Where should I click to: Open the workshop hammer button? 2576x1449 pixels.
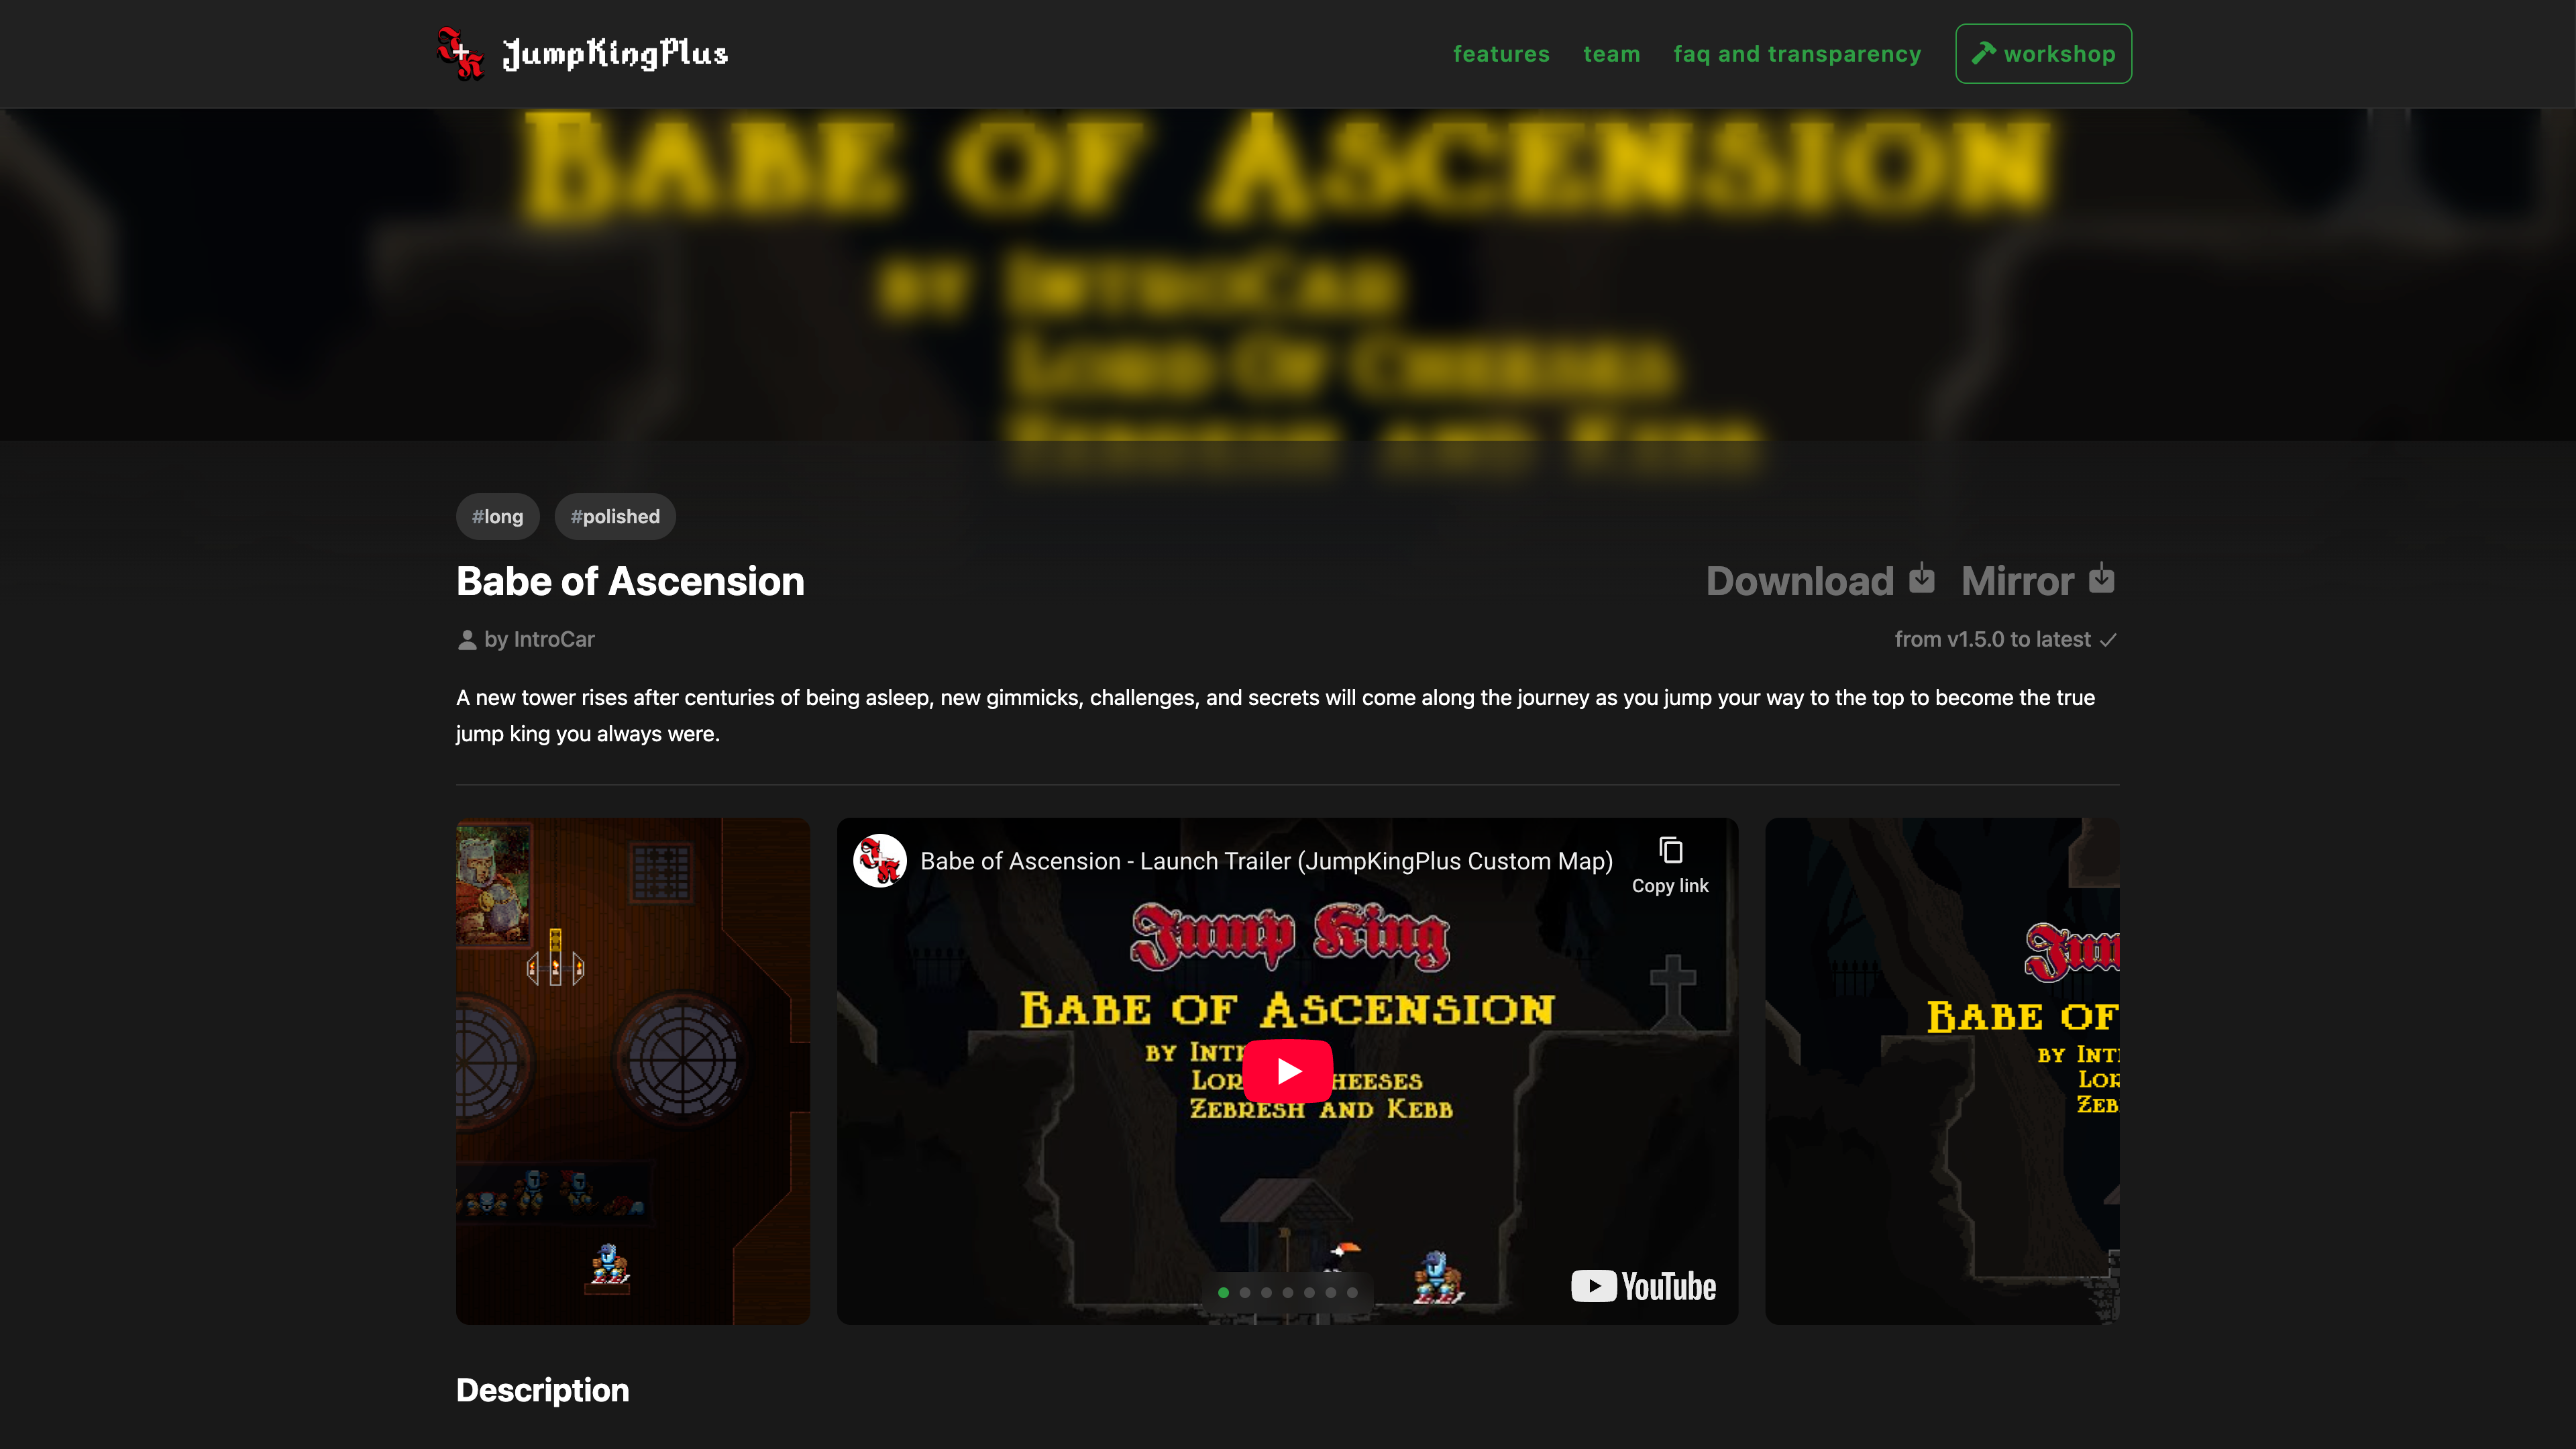point(2043,54)
